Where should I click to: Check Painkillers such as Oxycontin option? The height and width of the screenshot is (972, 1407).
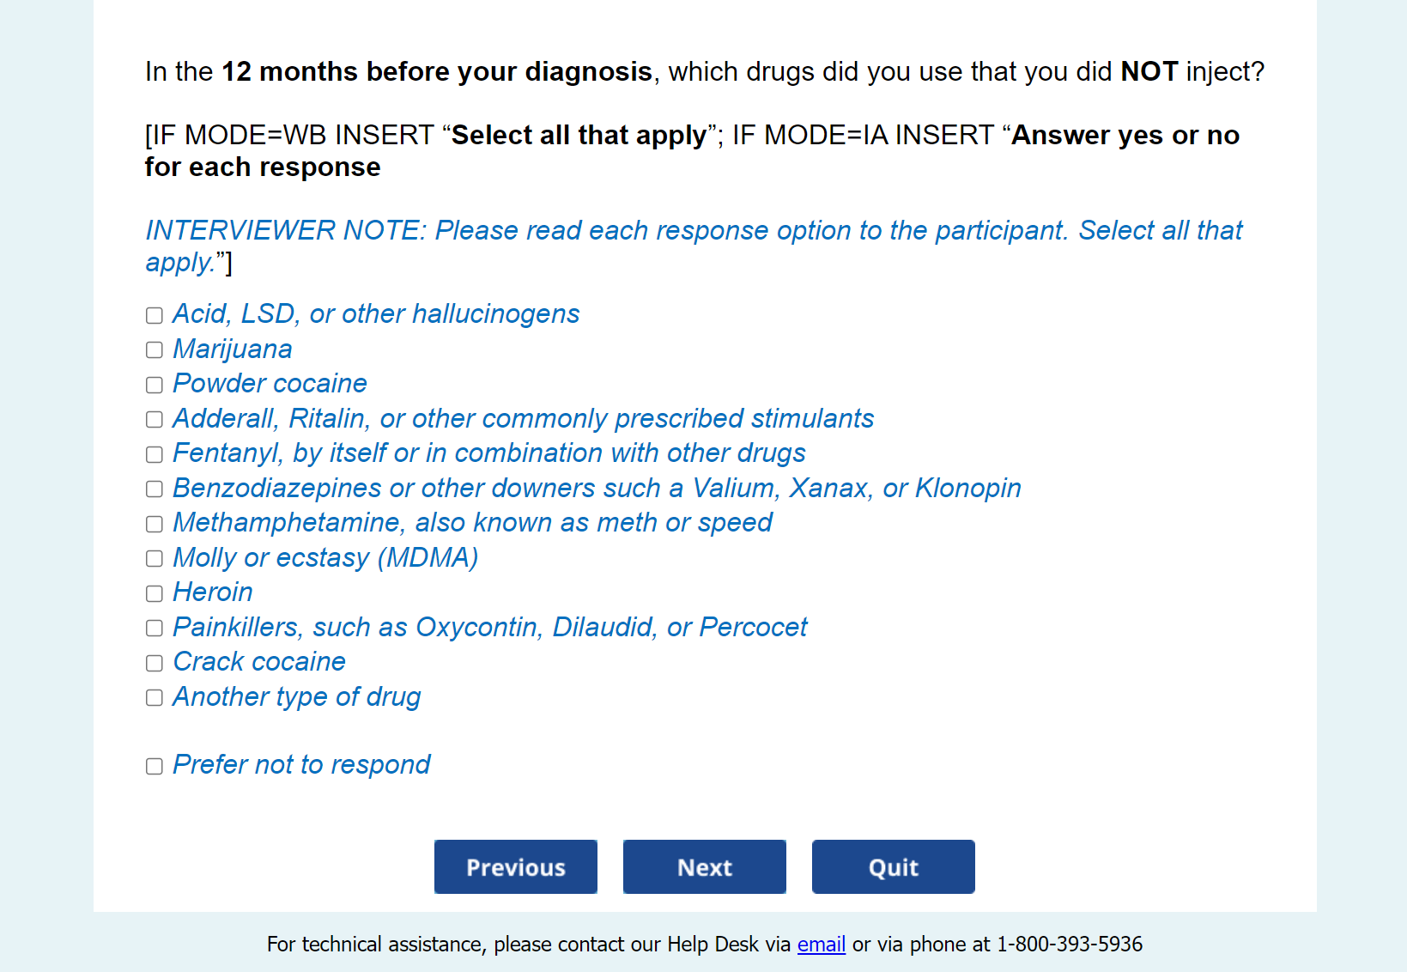click(x=155, y=629)
